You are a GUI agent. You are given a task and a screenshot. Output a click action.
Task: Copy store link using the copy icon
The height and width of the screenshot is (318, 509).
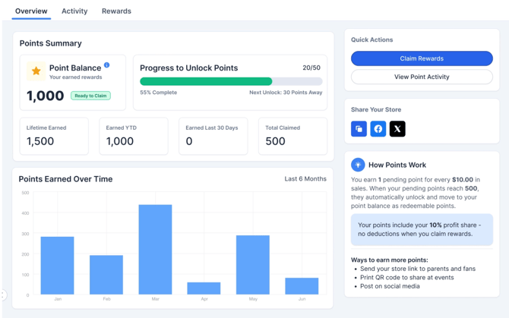359,129
